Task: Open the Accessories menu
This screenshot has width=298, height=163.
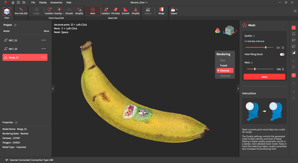Action: pos(56,3)
